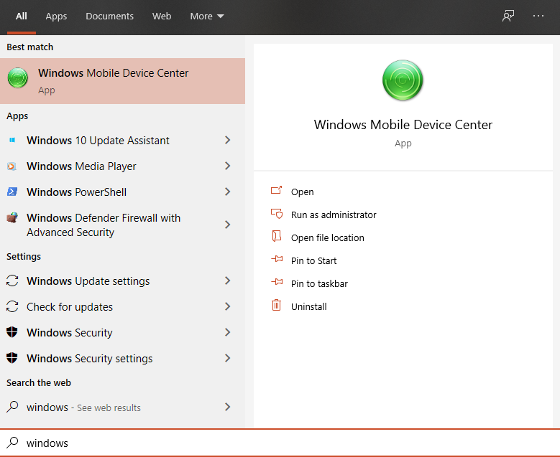Click the Windows Defender Firewall icon

coord(12,218)
